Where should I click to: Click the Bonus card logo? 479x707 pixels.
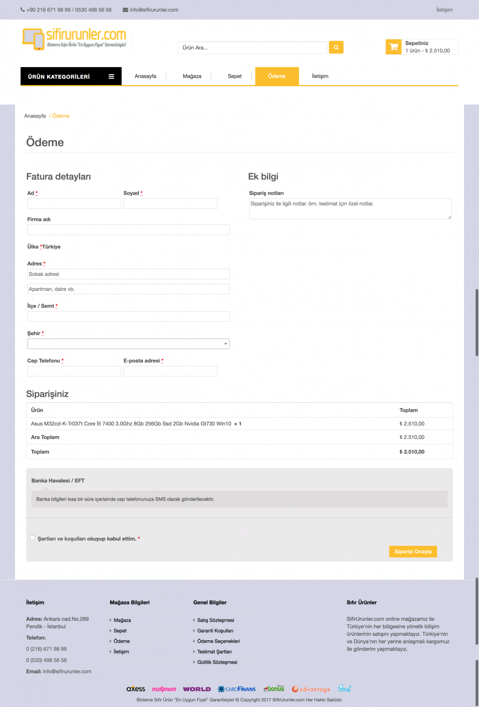tap(274, 688)
